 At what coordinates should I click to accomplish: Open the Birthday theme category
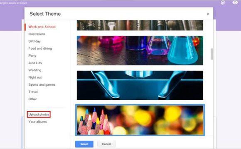34,41
